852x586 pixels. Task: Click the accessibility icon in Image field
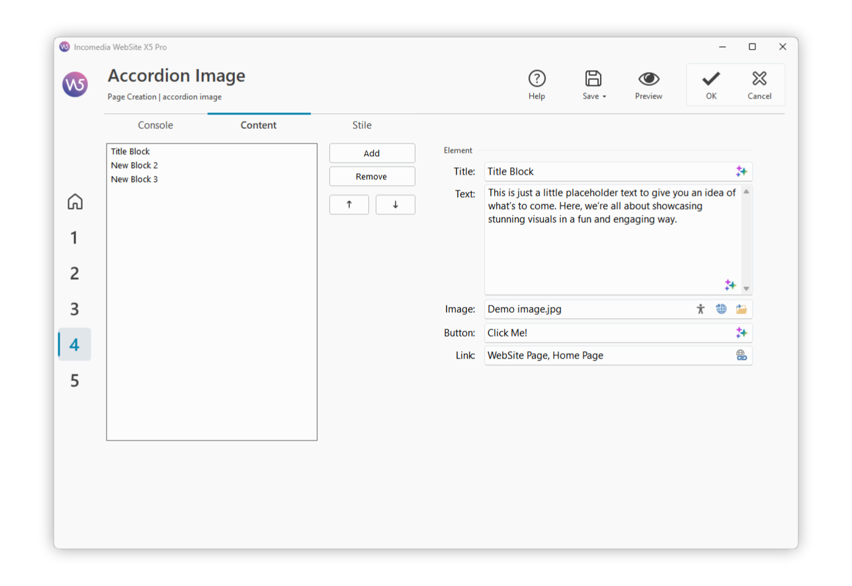[x=701, y=309]
